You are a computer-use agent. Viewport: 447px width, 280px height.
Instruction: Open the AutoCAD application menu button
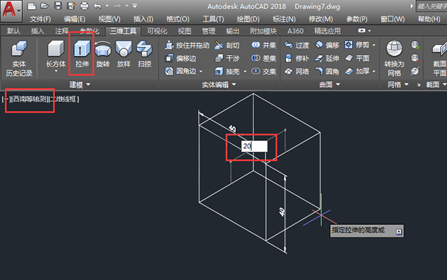(x=11, y=10)
